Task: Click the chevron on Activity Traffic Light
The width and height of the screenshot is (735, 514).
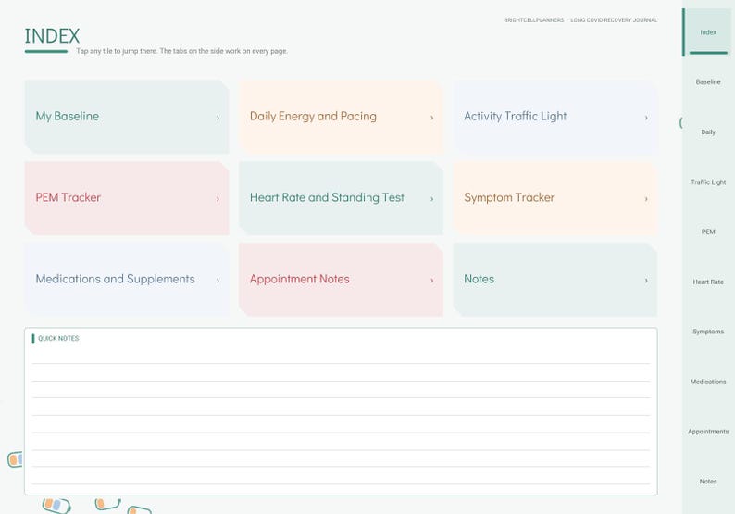Action: [646, 118]
